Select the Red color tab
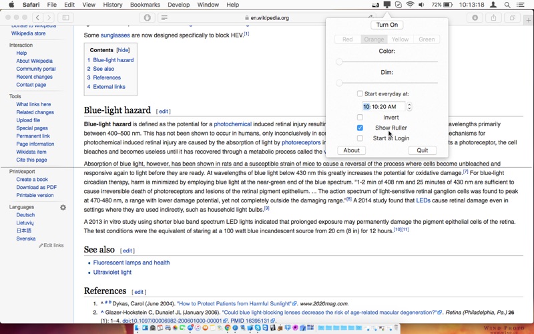Viewport: 534px width, 334px height. (347, 39)
